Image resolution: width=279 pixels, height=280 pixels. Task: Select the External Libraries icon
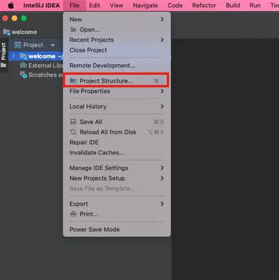tap(23, 65)
